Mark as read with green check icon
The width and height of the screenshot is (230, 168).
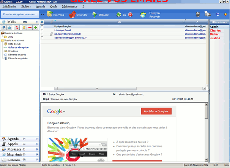(x=119, y=14)
